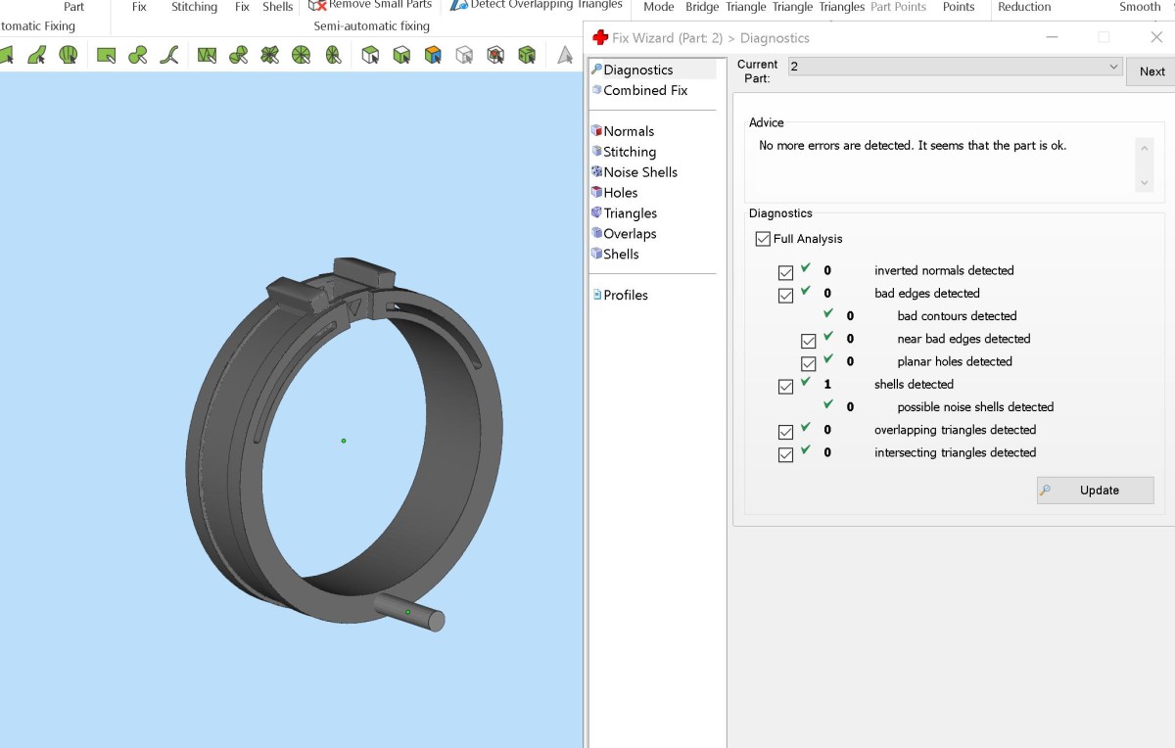Toggle the planar holes detection checkbox

click(808, 364)
